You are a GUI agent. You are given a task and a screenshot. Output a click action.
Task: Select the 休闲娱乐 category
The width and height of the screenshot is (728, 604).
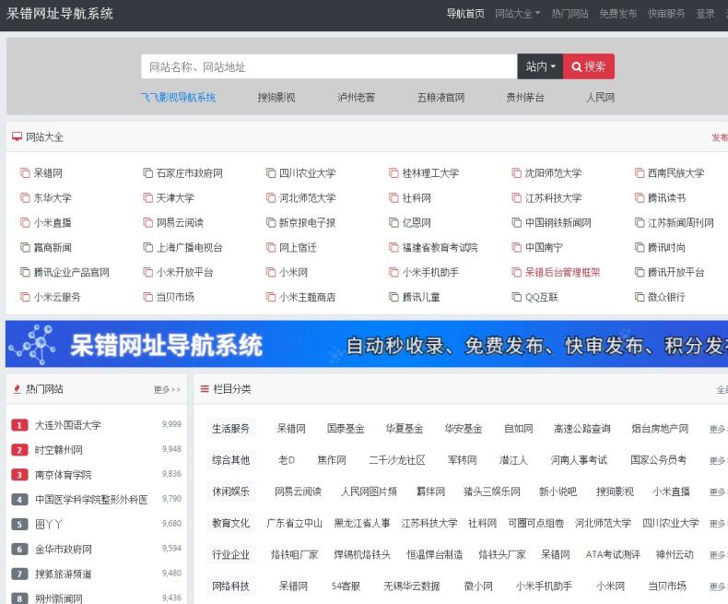click(x=230, y=491)
